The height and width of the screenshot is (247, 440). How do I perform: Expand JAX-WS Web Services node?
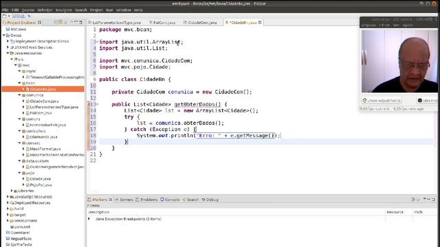(8, 47)
